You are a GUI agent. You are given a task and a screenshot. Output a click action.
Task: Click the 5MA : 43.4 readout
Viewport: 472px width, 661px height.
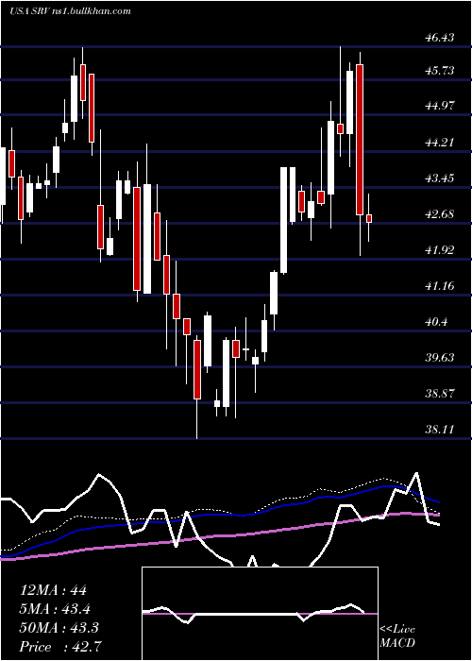click(55, 609)
